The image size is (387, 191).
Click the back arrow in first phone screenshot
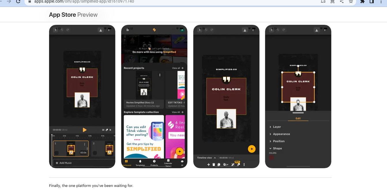click(x=56, y=30)
